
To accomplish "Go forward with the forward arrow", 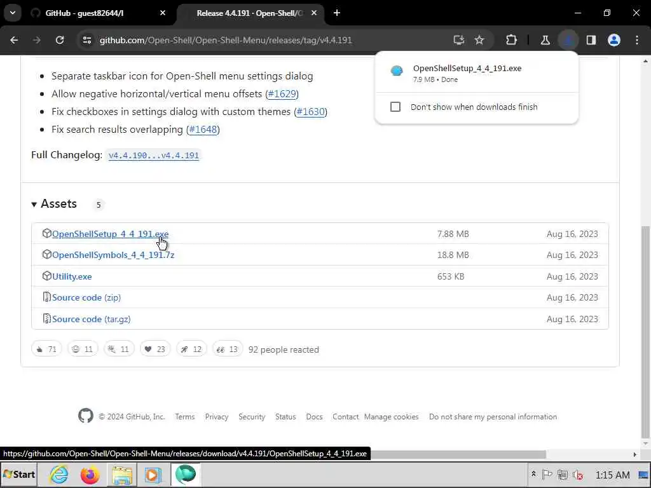I will pyautogui.click(x=37, y=40).
